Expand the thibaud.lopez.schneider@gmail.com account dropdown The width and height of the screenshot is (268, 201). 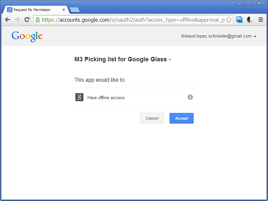[x=255, y=37]
